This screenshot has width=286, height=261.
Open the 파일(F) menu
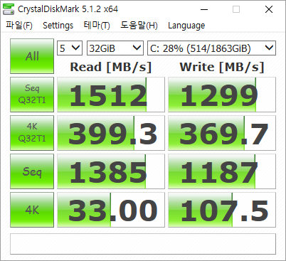(19, 25)
